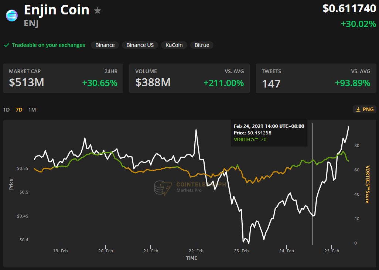This screenshot has width=379, height=270.
Task: Click the 21. Feb date tick
Action: point(151,251)
